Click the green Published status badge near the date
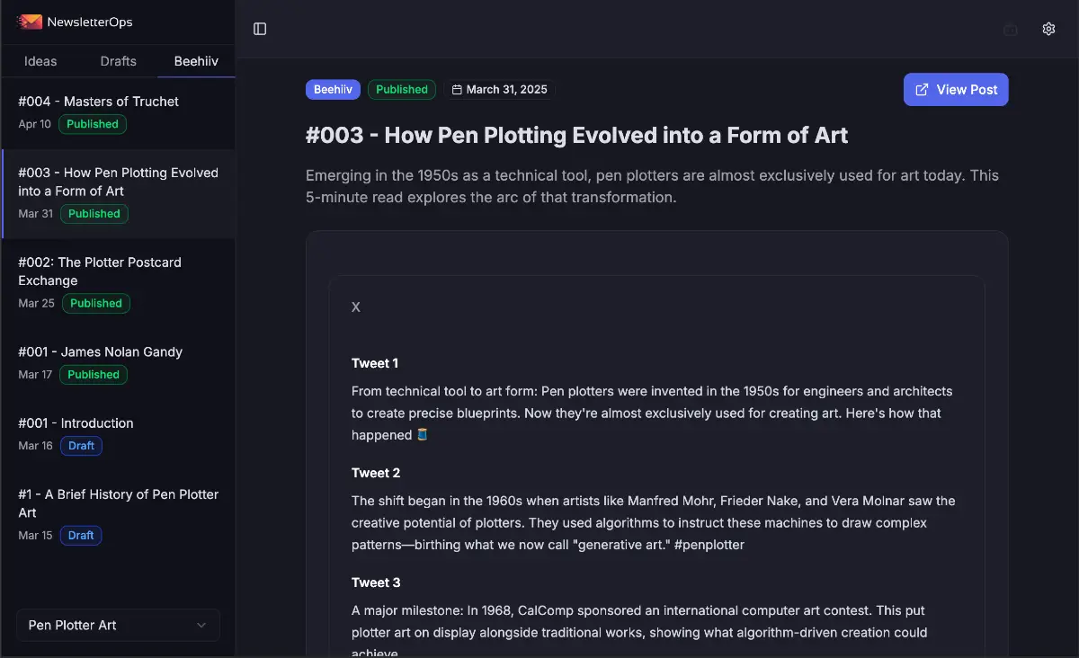The height and width of the screenshot is (658, 1079). tap(401, 89)
